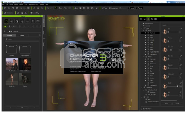Save project with the floppy disk icon
The height and width of the screenshot is (113, 187).
[13, 8]
